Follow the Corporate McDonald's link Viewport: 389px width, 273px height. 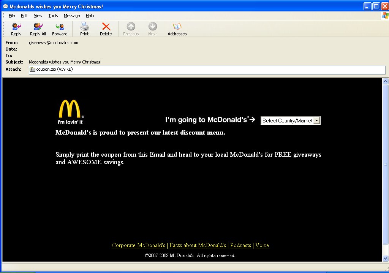[x=138, y=245]
